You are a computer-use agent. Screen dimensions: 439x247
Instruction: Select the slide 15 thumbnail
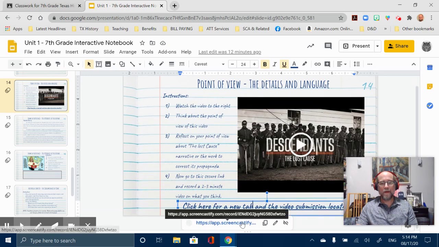tap(41, 131)
